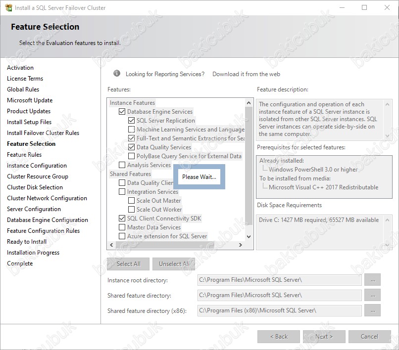Click the info icon beside Looking for Reporting Services

tap(116, 74)
